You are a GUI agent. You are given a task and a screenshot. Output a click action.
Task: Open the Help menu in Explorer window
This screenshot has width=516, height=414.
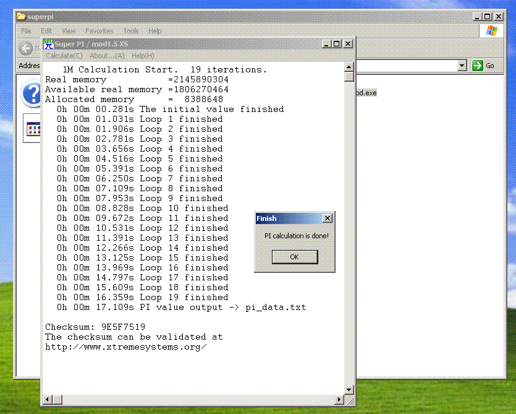[154, 31]
